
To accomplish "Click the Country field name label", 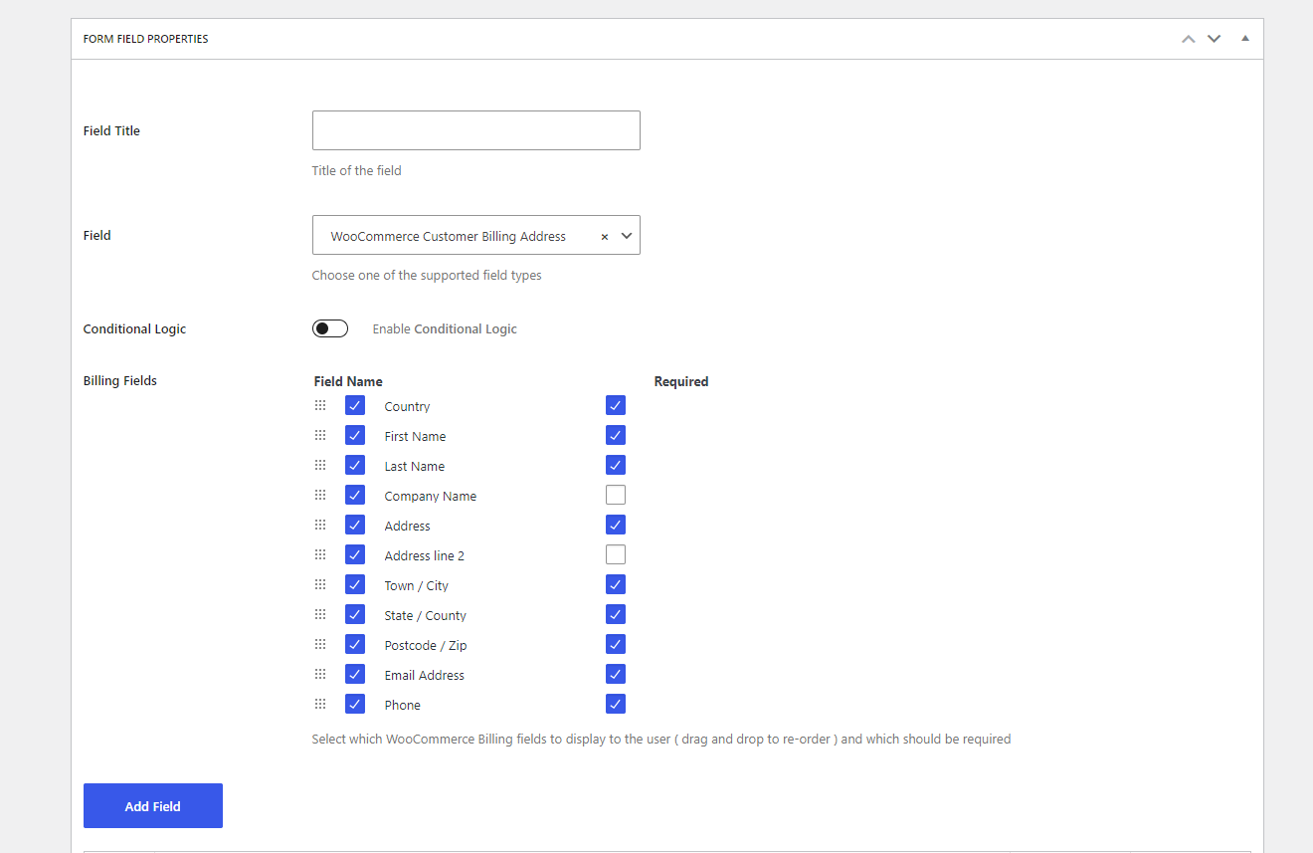I will coord(407,406).
